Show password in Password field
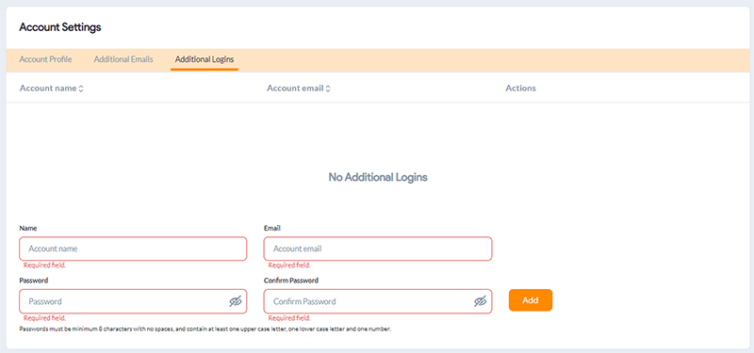Viewport: 754px width, 353px height. [x=235, y=301]
